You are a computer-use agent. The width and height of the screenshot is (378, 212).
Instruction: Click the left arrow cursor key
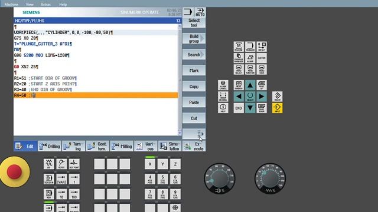(239, 97)
